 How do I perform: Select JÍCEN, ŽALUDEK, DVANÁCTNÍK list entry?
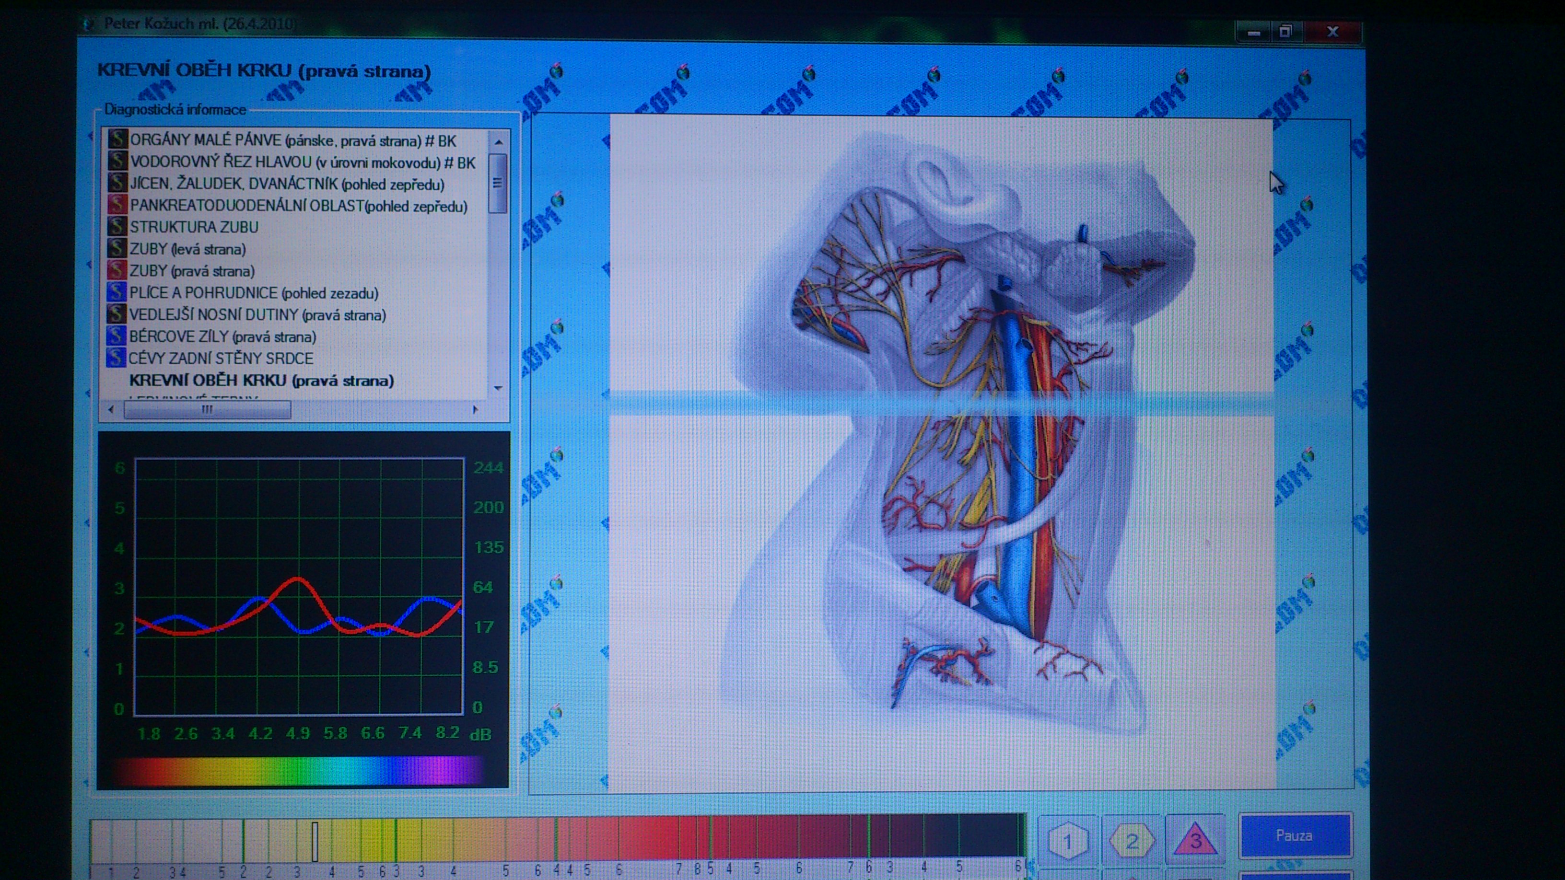click(287, 184)
